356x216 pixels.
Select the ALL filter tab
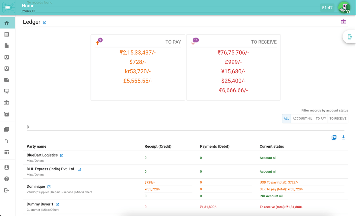click(286, 118)
